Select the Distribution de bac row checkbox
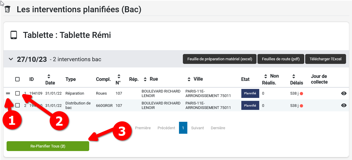This screenshot has height=160, width=352. click(x=18, y=105)
